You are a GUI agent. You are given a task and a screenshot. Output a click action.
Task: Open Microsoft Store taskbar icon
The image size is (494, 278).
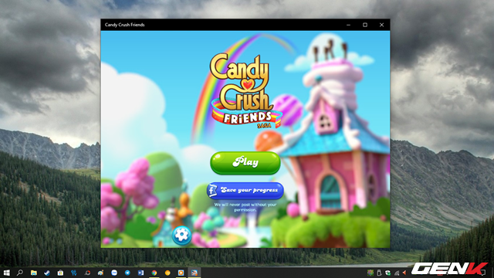tap(60, 273)
